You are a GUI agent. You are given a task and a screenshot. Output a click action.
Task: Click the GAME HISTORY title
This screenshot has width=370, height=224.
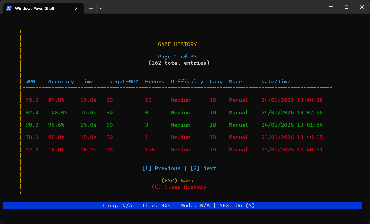[177, 44]
